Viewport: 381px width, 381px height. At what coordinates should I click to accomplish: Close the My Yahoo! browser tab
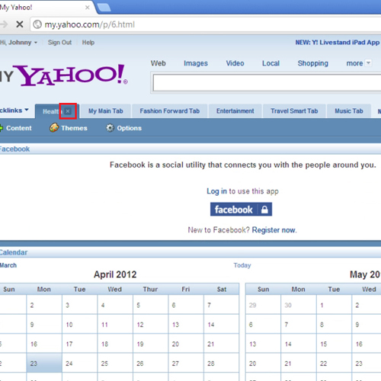tap(88, 8)
